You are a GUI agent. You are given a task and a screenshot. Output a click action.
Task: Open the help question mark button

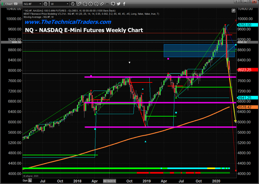(236, 2)
